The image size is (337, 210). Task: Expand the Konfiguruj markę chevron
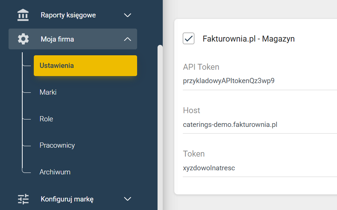(x=127, y=199)
